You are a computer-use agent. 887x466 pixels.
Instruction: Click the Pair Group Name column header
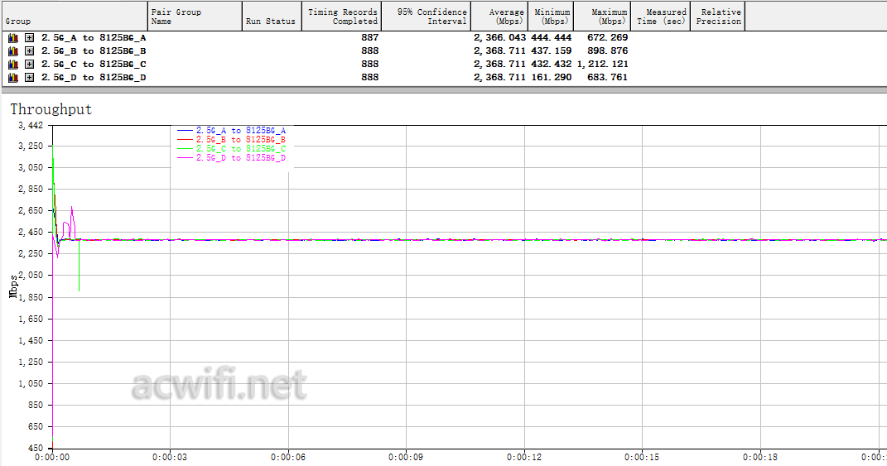[195, 16]
